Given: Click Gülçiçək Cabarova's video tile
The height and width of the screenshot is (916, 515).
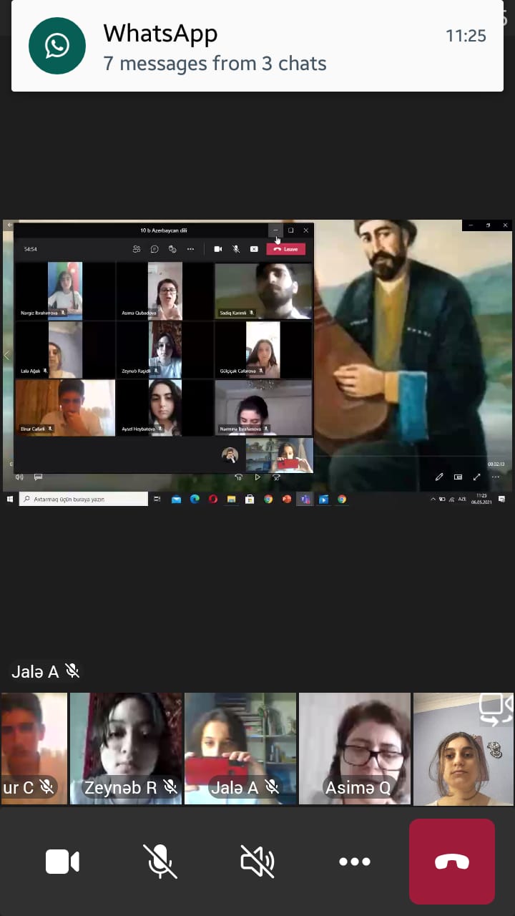Looking at the screenshot, I should pyautogui.click(x=264, y=350).
